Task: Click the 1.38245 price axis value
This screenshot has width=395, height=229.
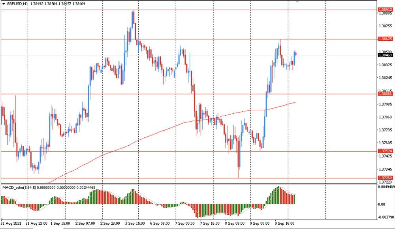Action: click(386, 78)
